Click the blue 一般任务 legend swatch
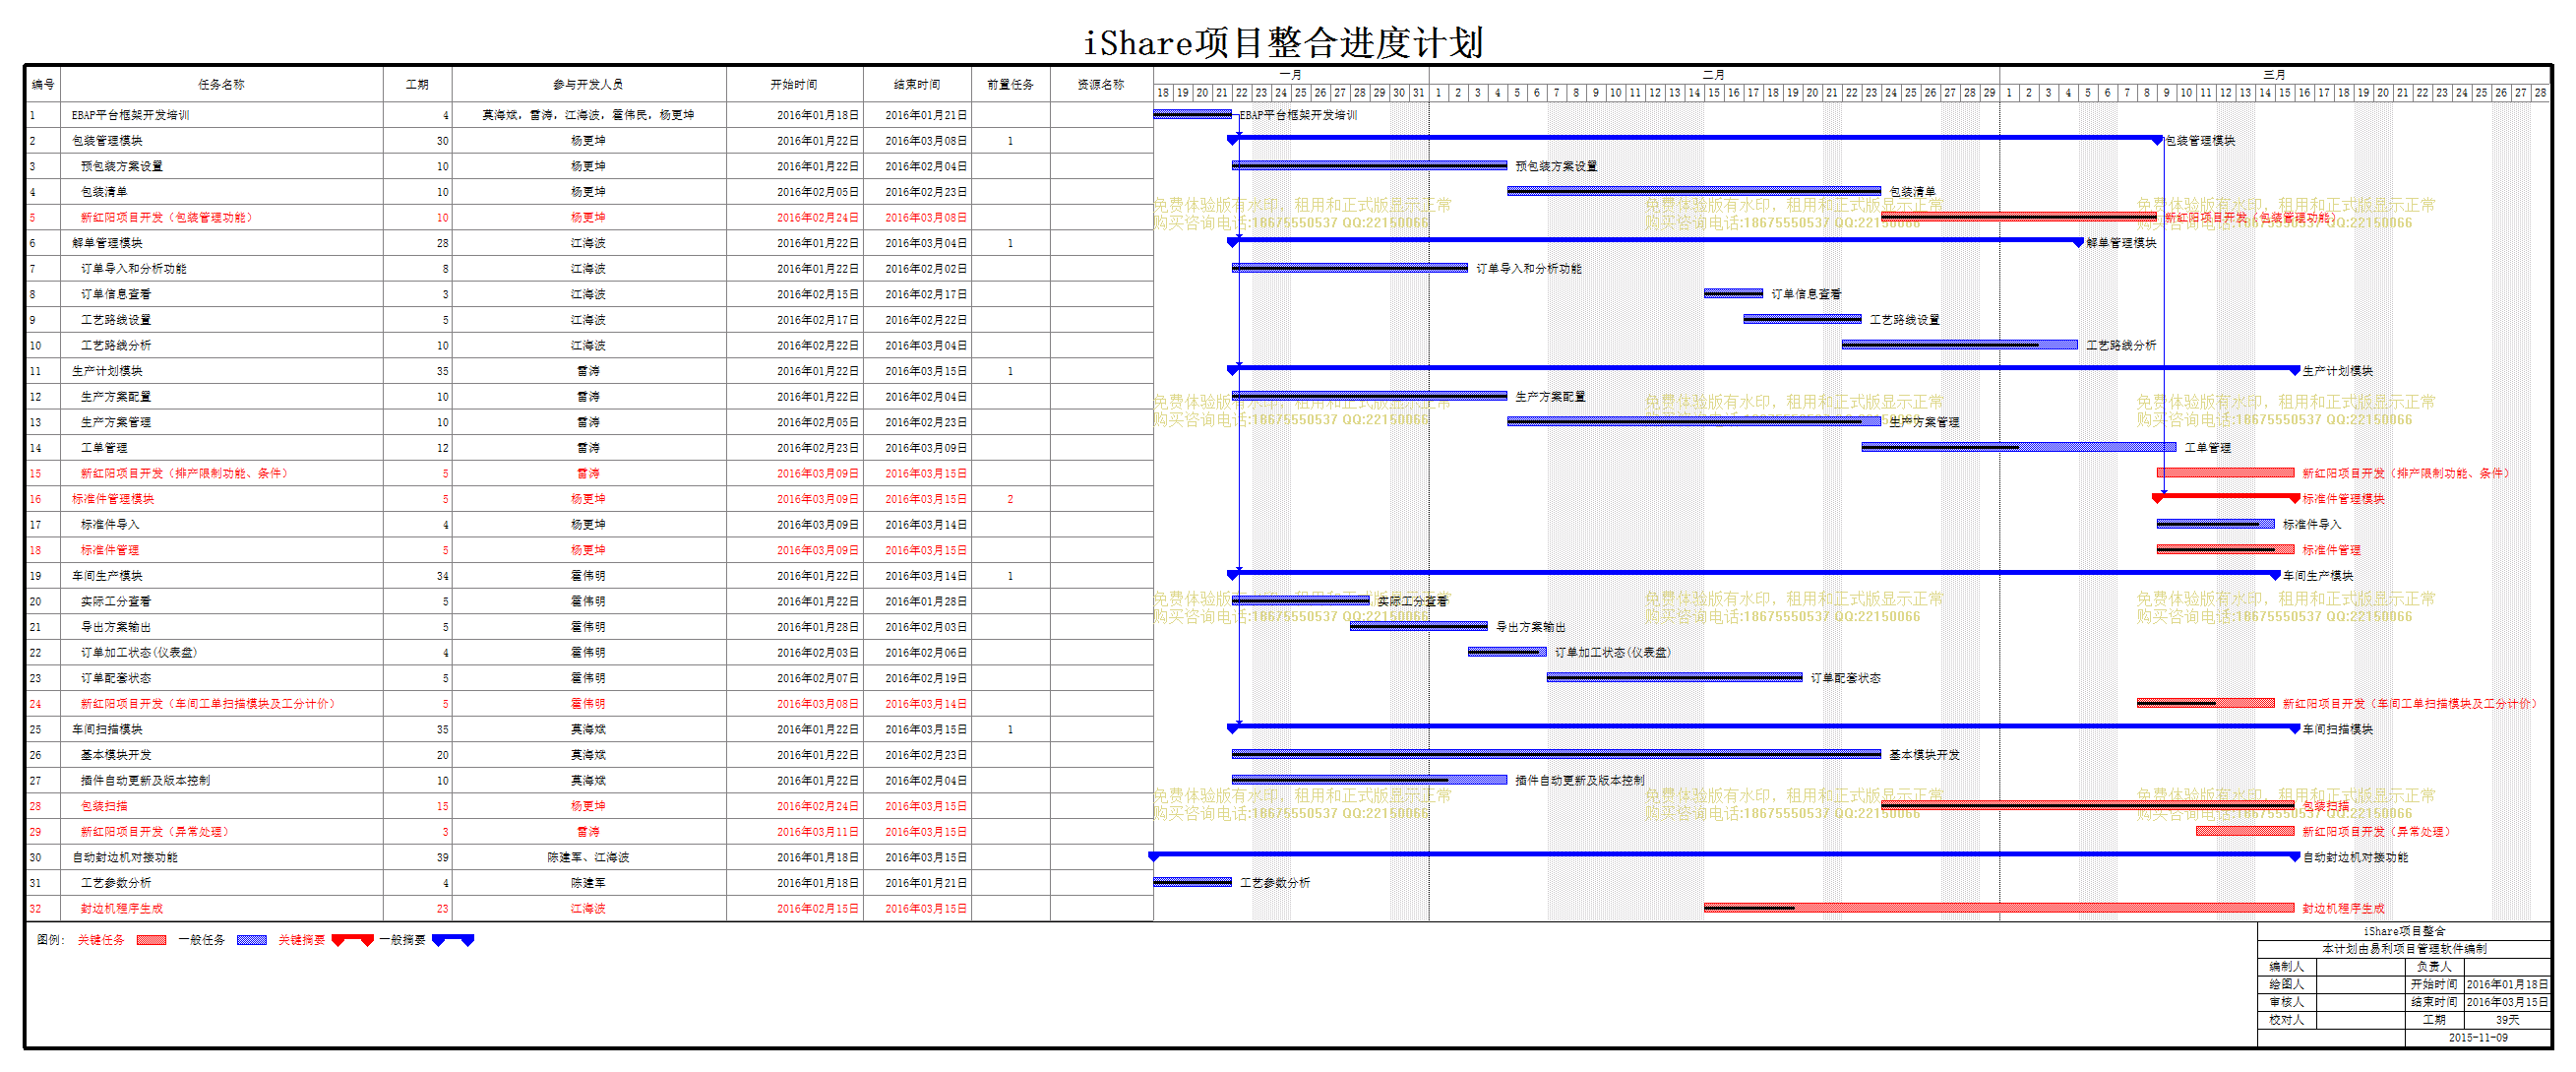Viewport: 2576px width, 1072px height. [x=252, y=940]
